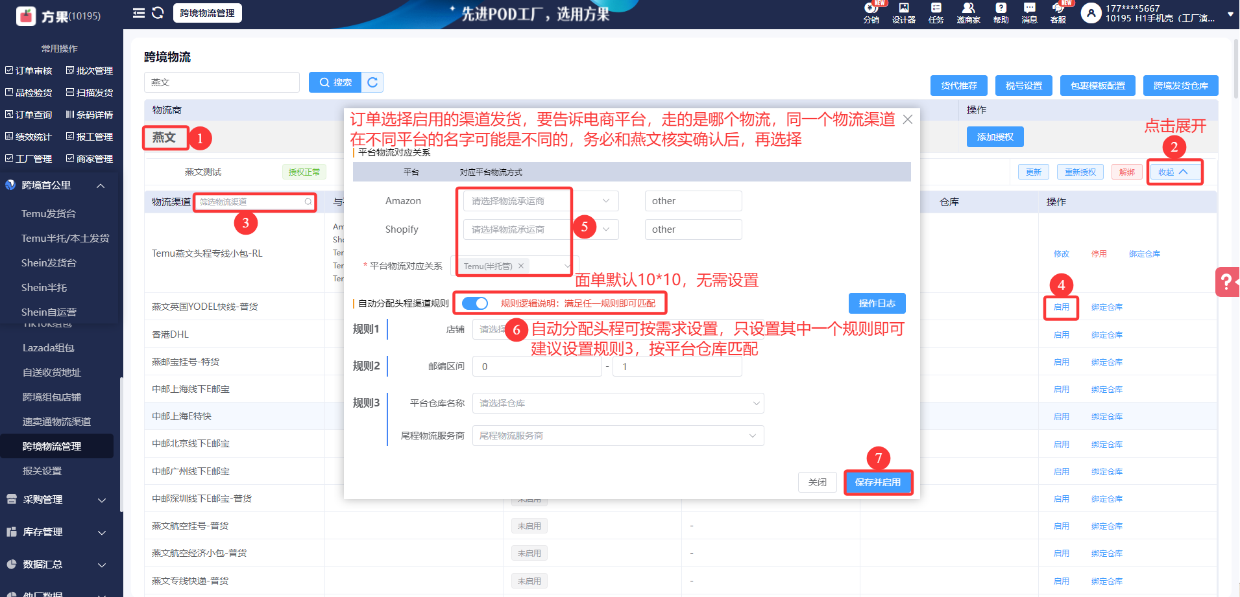The height and width of the screenshot is (597, 1240).
Task: Focus the Amazon 'other' input field
Action: click(x=693, y=201)
